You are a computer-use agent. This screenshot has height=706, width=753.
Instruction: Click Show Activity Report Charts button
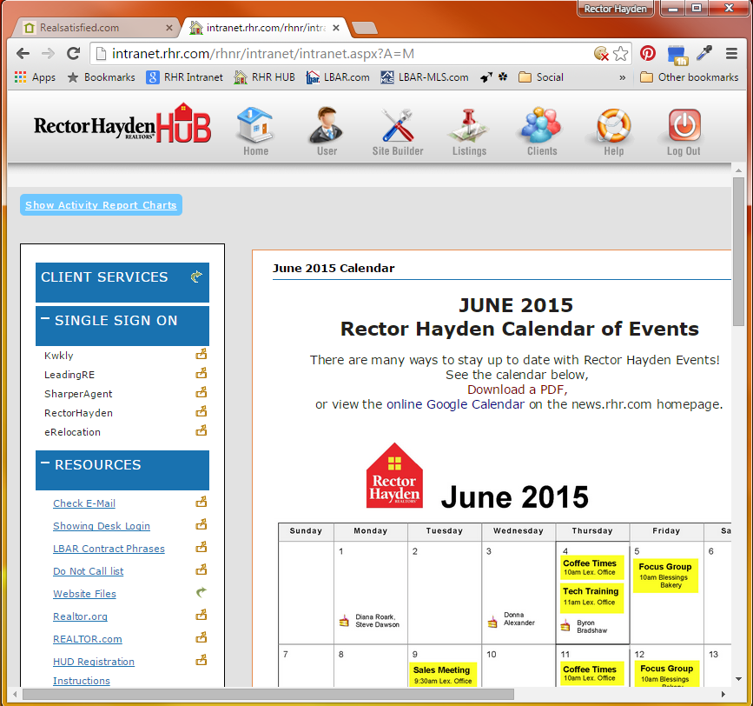pyautogui.click(x=101, y=204)
